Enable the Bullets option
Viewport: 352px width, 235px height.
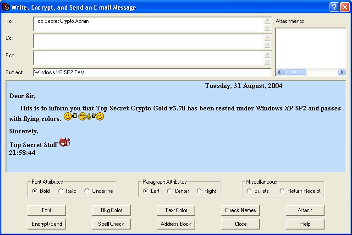(x=258, y=191)
